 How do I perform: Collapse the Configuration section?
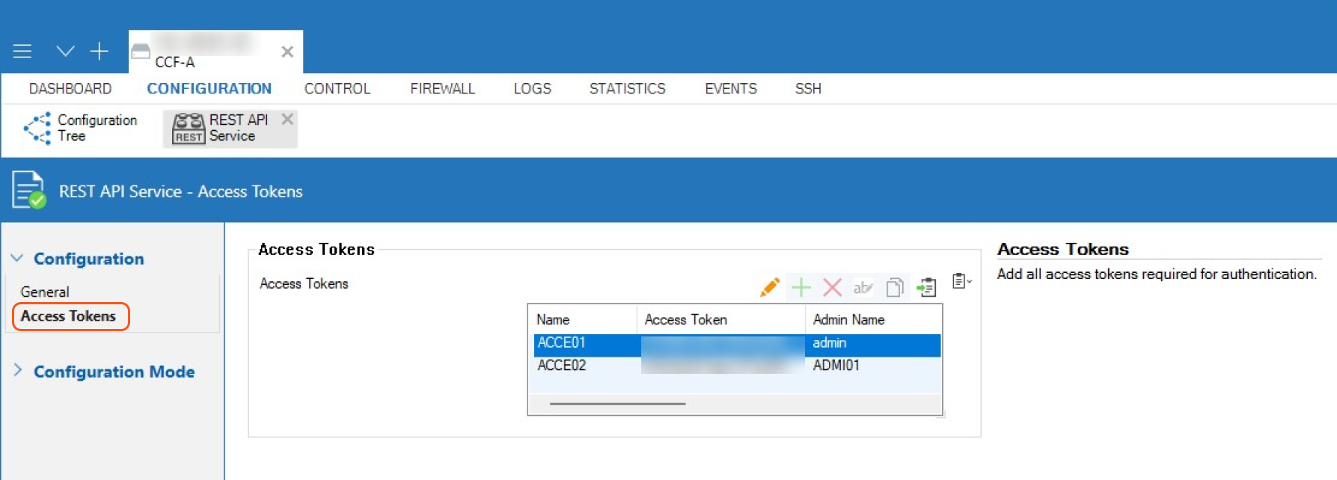17,259
